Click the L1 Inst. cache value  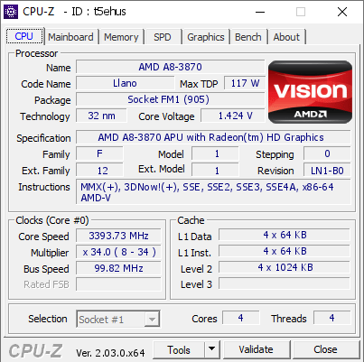285,251
